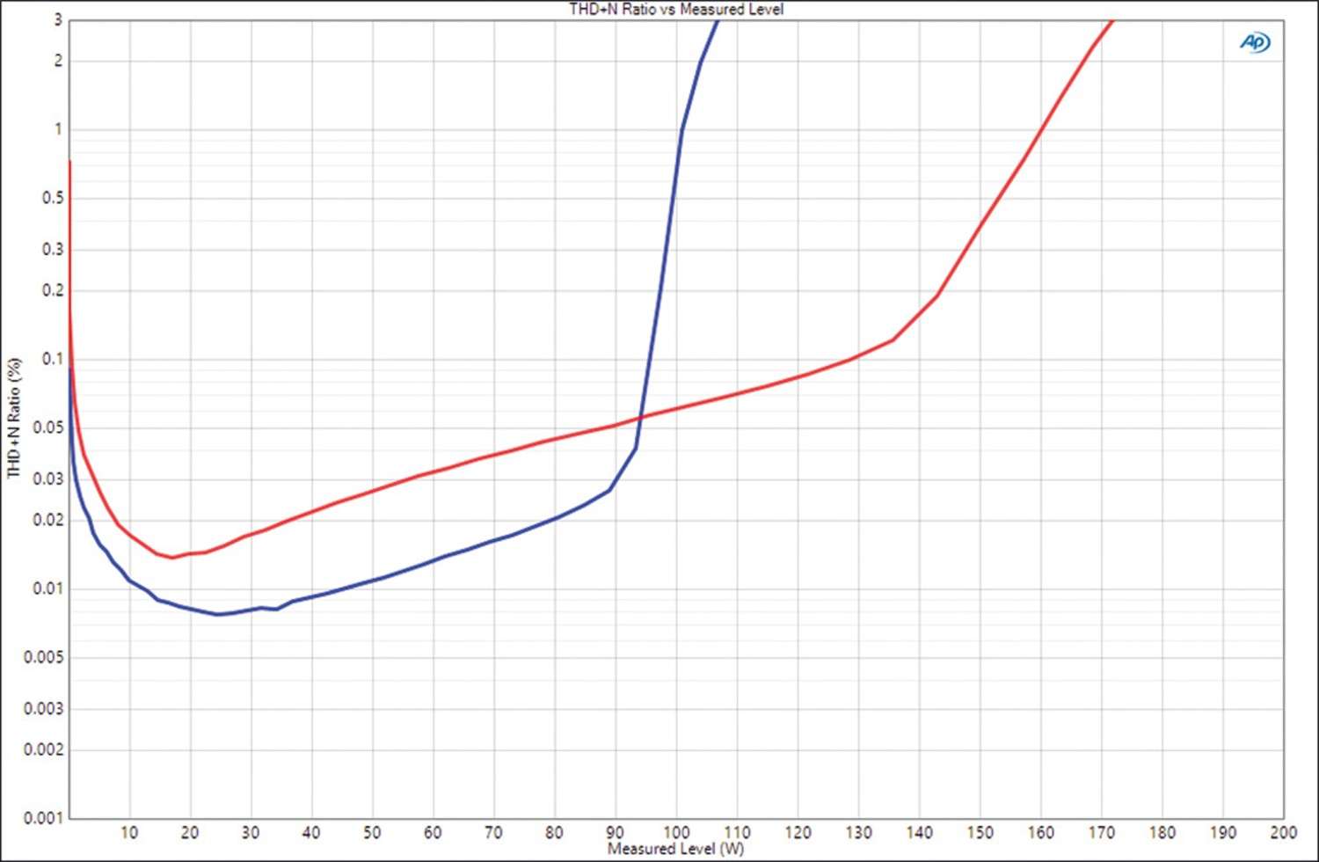Click the chart title THD+N Ratio vs Measured Level
This screenshot has width=1319, height=862.
(676, 9)
